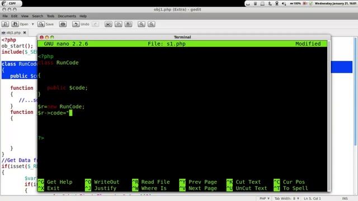Viewport: 358px width, 201px height.
Task: Click 'GNU nano 2.2.6' header text
Action: pyautogui.click(x=66, y=44)
